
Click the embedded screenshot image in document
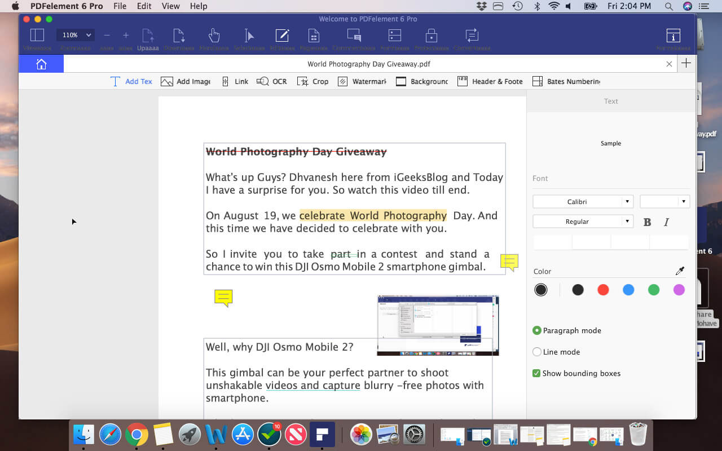438,325
